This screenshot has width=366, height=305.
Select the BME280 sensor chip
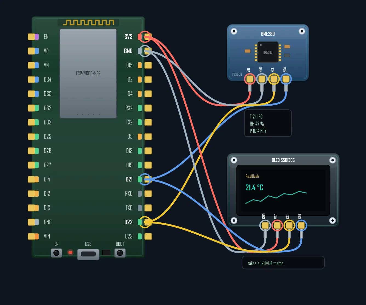[x=268, y=52]
